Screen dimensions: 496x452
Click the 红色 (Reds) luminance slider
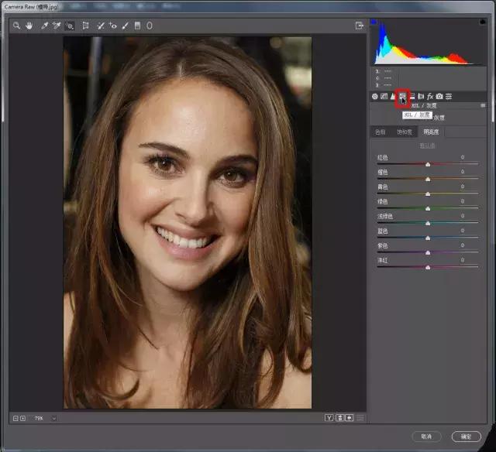coord(428,164)
